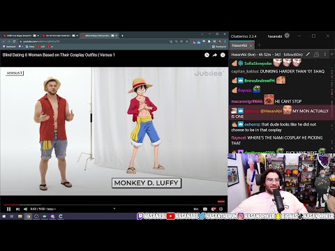This screenshot has width=335, height=251.
Task: Click username BrenoAndrewFH in chat
Action: (x=260, y=81)
